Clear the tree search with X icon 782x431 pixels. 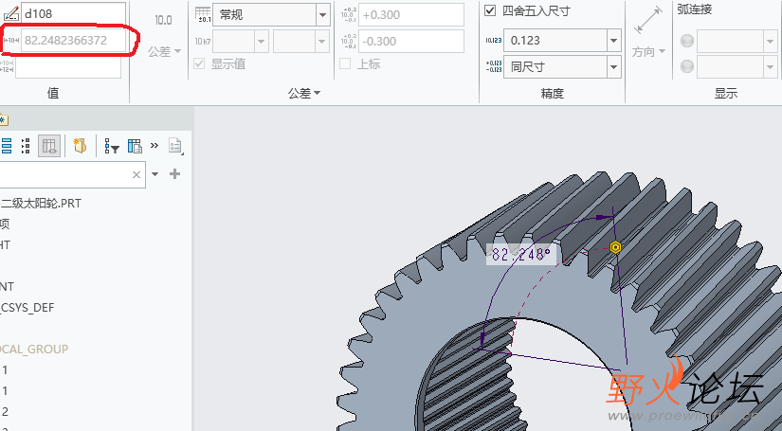pos(136,174)
